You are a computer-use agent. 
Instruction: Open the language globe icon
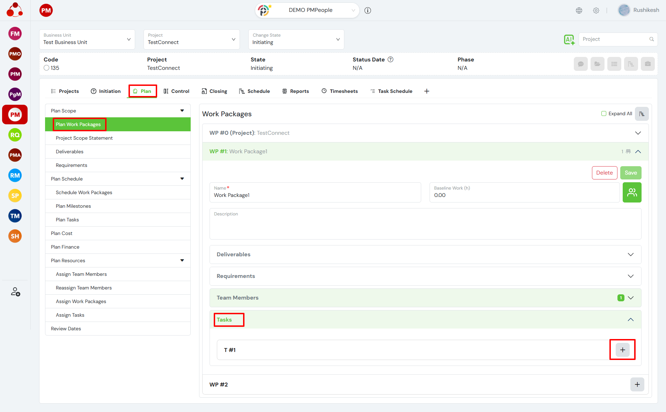[579, 10]
